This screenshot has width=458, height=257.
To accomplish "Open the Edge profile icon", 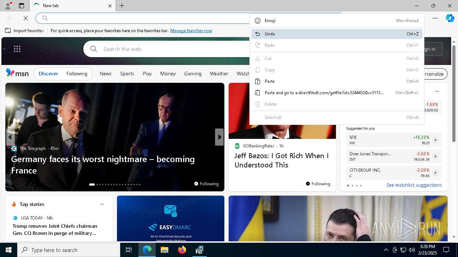I will [8, 6].
